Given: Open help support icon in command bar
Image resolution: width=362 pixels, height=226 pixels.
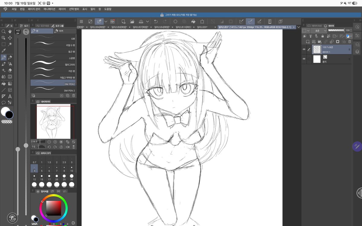Looking at the screenshot, I should (280, 21).
